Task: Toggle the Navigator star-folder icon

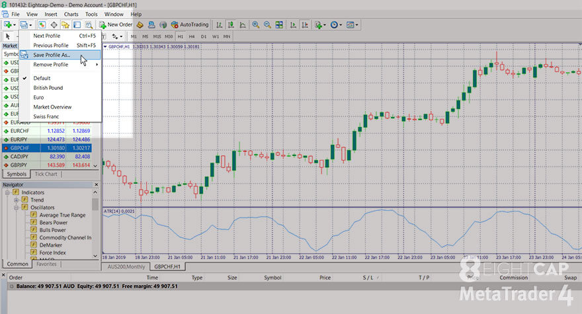Action: (x=65, y=25)
